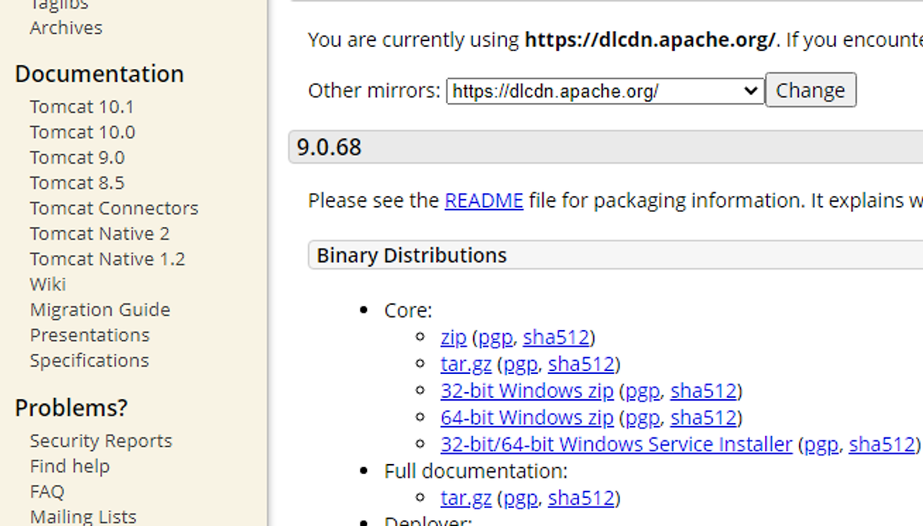This screenshot has width=923, height=526.
Task: Download Full documentation tar.gz
Action: click(x=466, y=498)
